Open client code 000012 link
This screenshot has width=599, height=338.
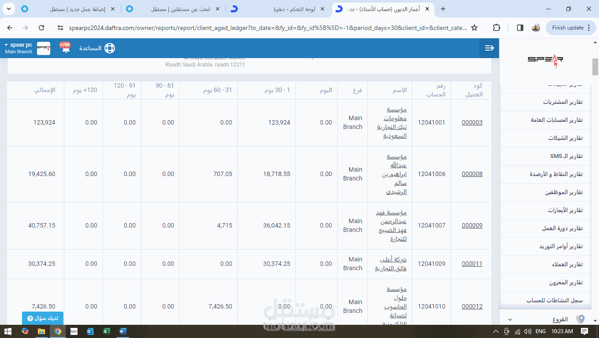(472, 306)
